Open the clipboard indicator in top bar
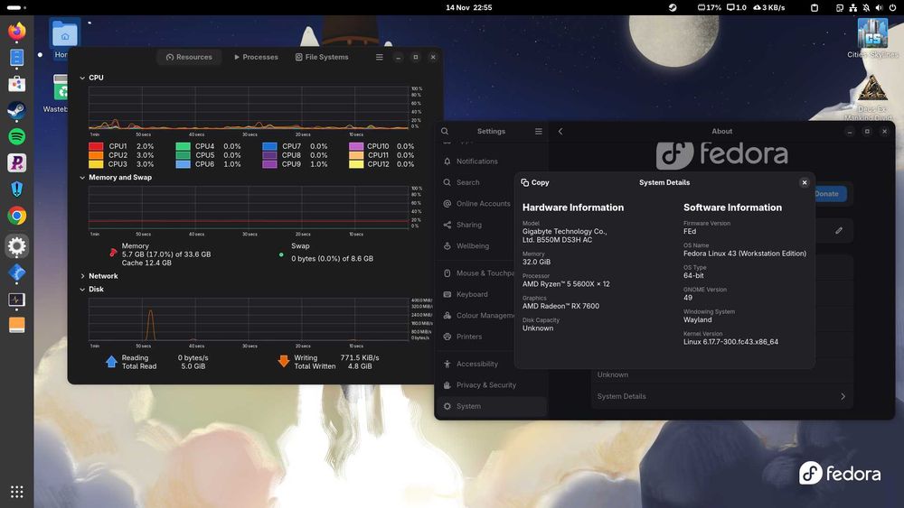The image size is (904, 508). click(815, 7)
